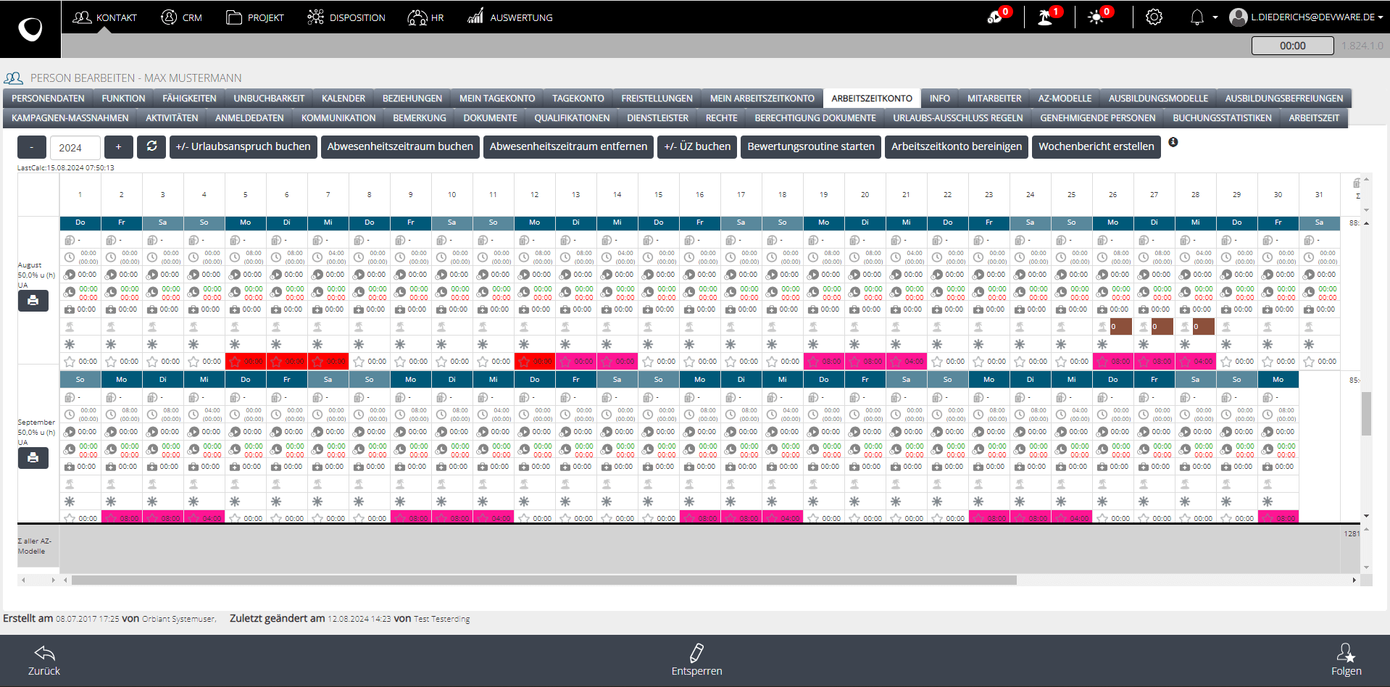This screenshot has height=687, width=1390.
Task: Click the palm tree icon for August 4
Action: (193, 327)
